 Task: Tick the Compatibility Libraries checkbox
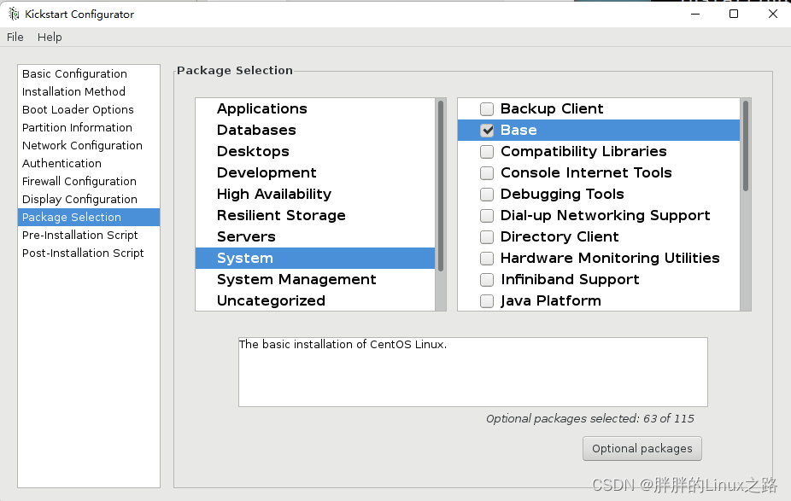(x=487, y=152)
